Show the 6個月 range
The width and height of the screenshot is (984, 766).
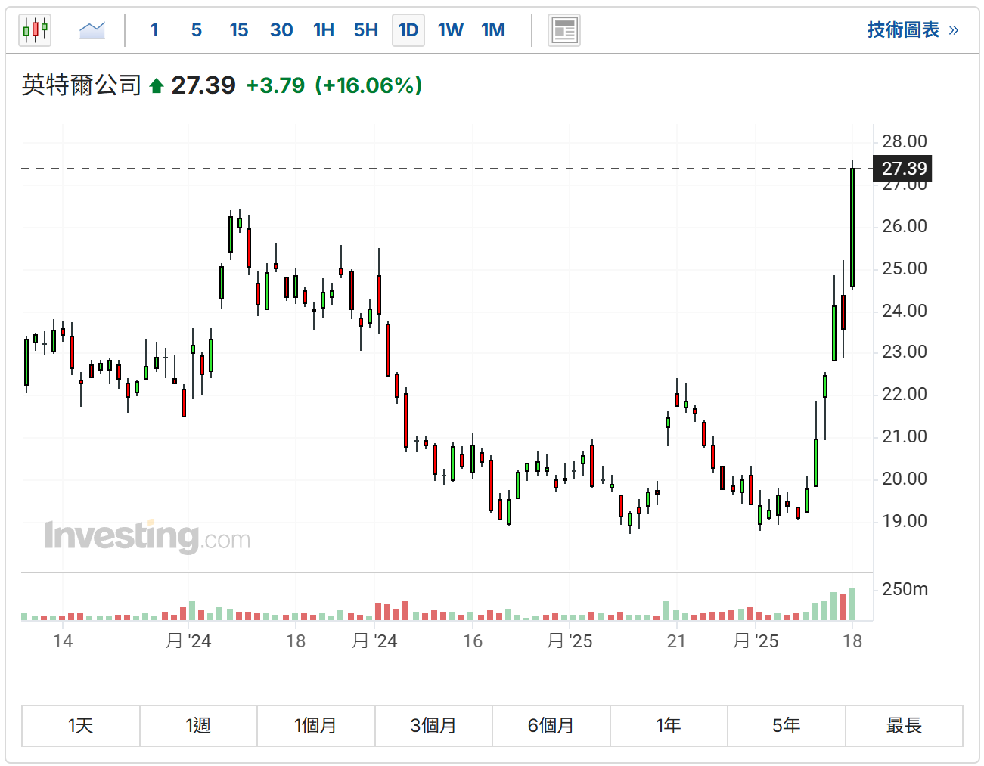[551, 726]
